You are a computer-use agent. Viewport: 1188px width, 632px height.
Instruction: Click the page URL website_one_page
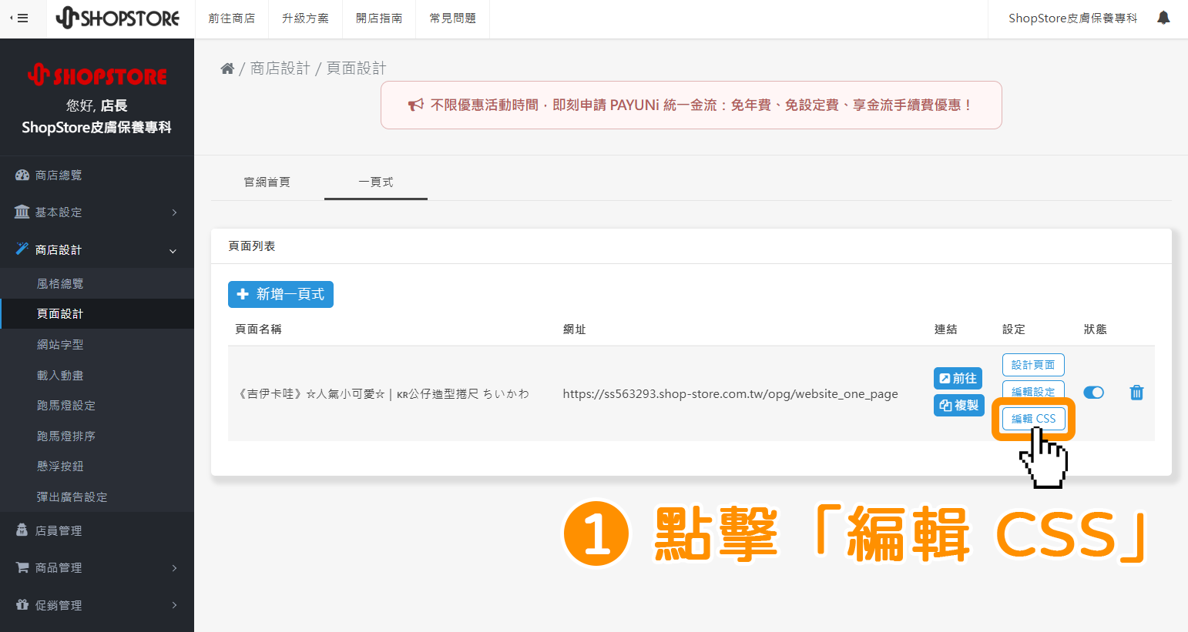click(730, 393)
